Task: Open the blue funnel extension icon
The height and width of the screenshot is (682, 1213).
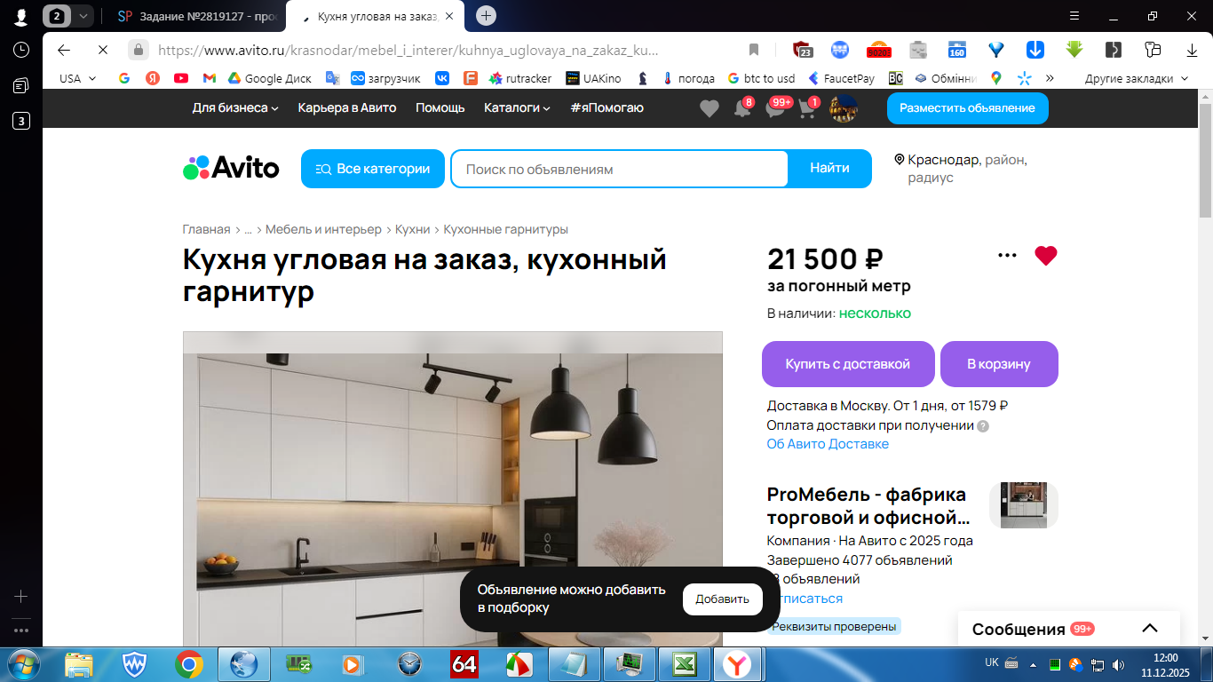Action: 996,50
